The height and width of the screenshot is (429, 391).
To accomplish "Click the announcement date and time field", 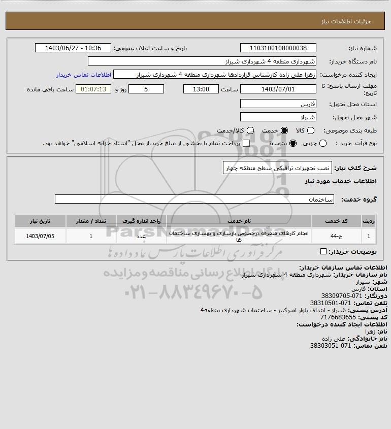I will pyautogui.click(x=73, y=48).
